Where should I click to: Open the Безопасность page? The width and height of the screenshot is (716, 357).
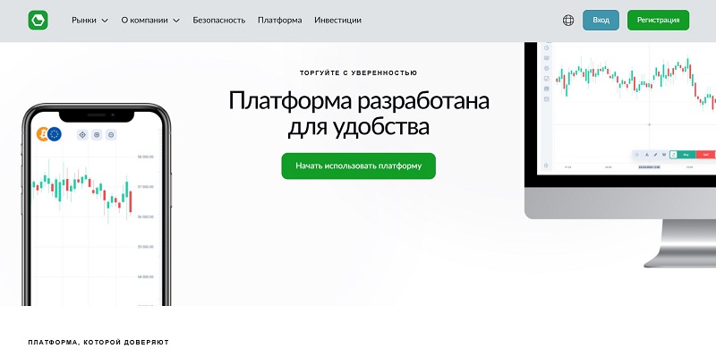coord(218,20)
